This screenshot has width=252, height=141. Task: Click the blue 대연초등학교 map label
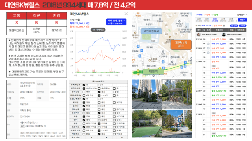coord(151,31)
